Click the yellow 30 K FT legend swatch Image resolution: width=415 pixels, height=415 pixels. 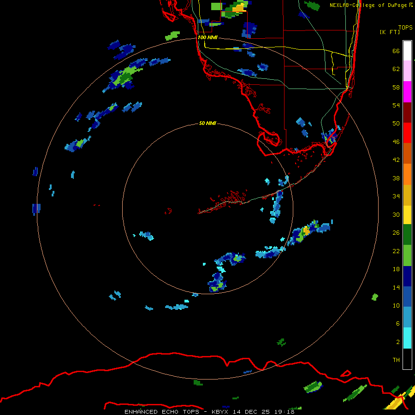[x=407, y=215]
